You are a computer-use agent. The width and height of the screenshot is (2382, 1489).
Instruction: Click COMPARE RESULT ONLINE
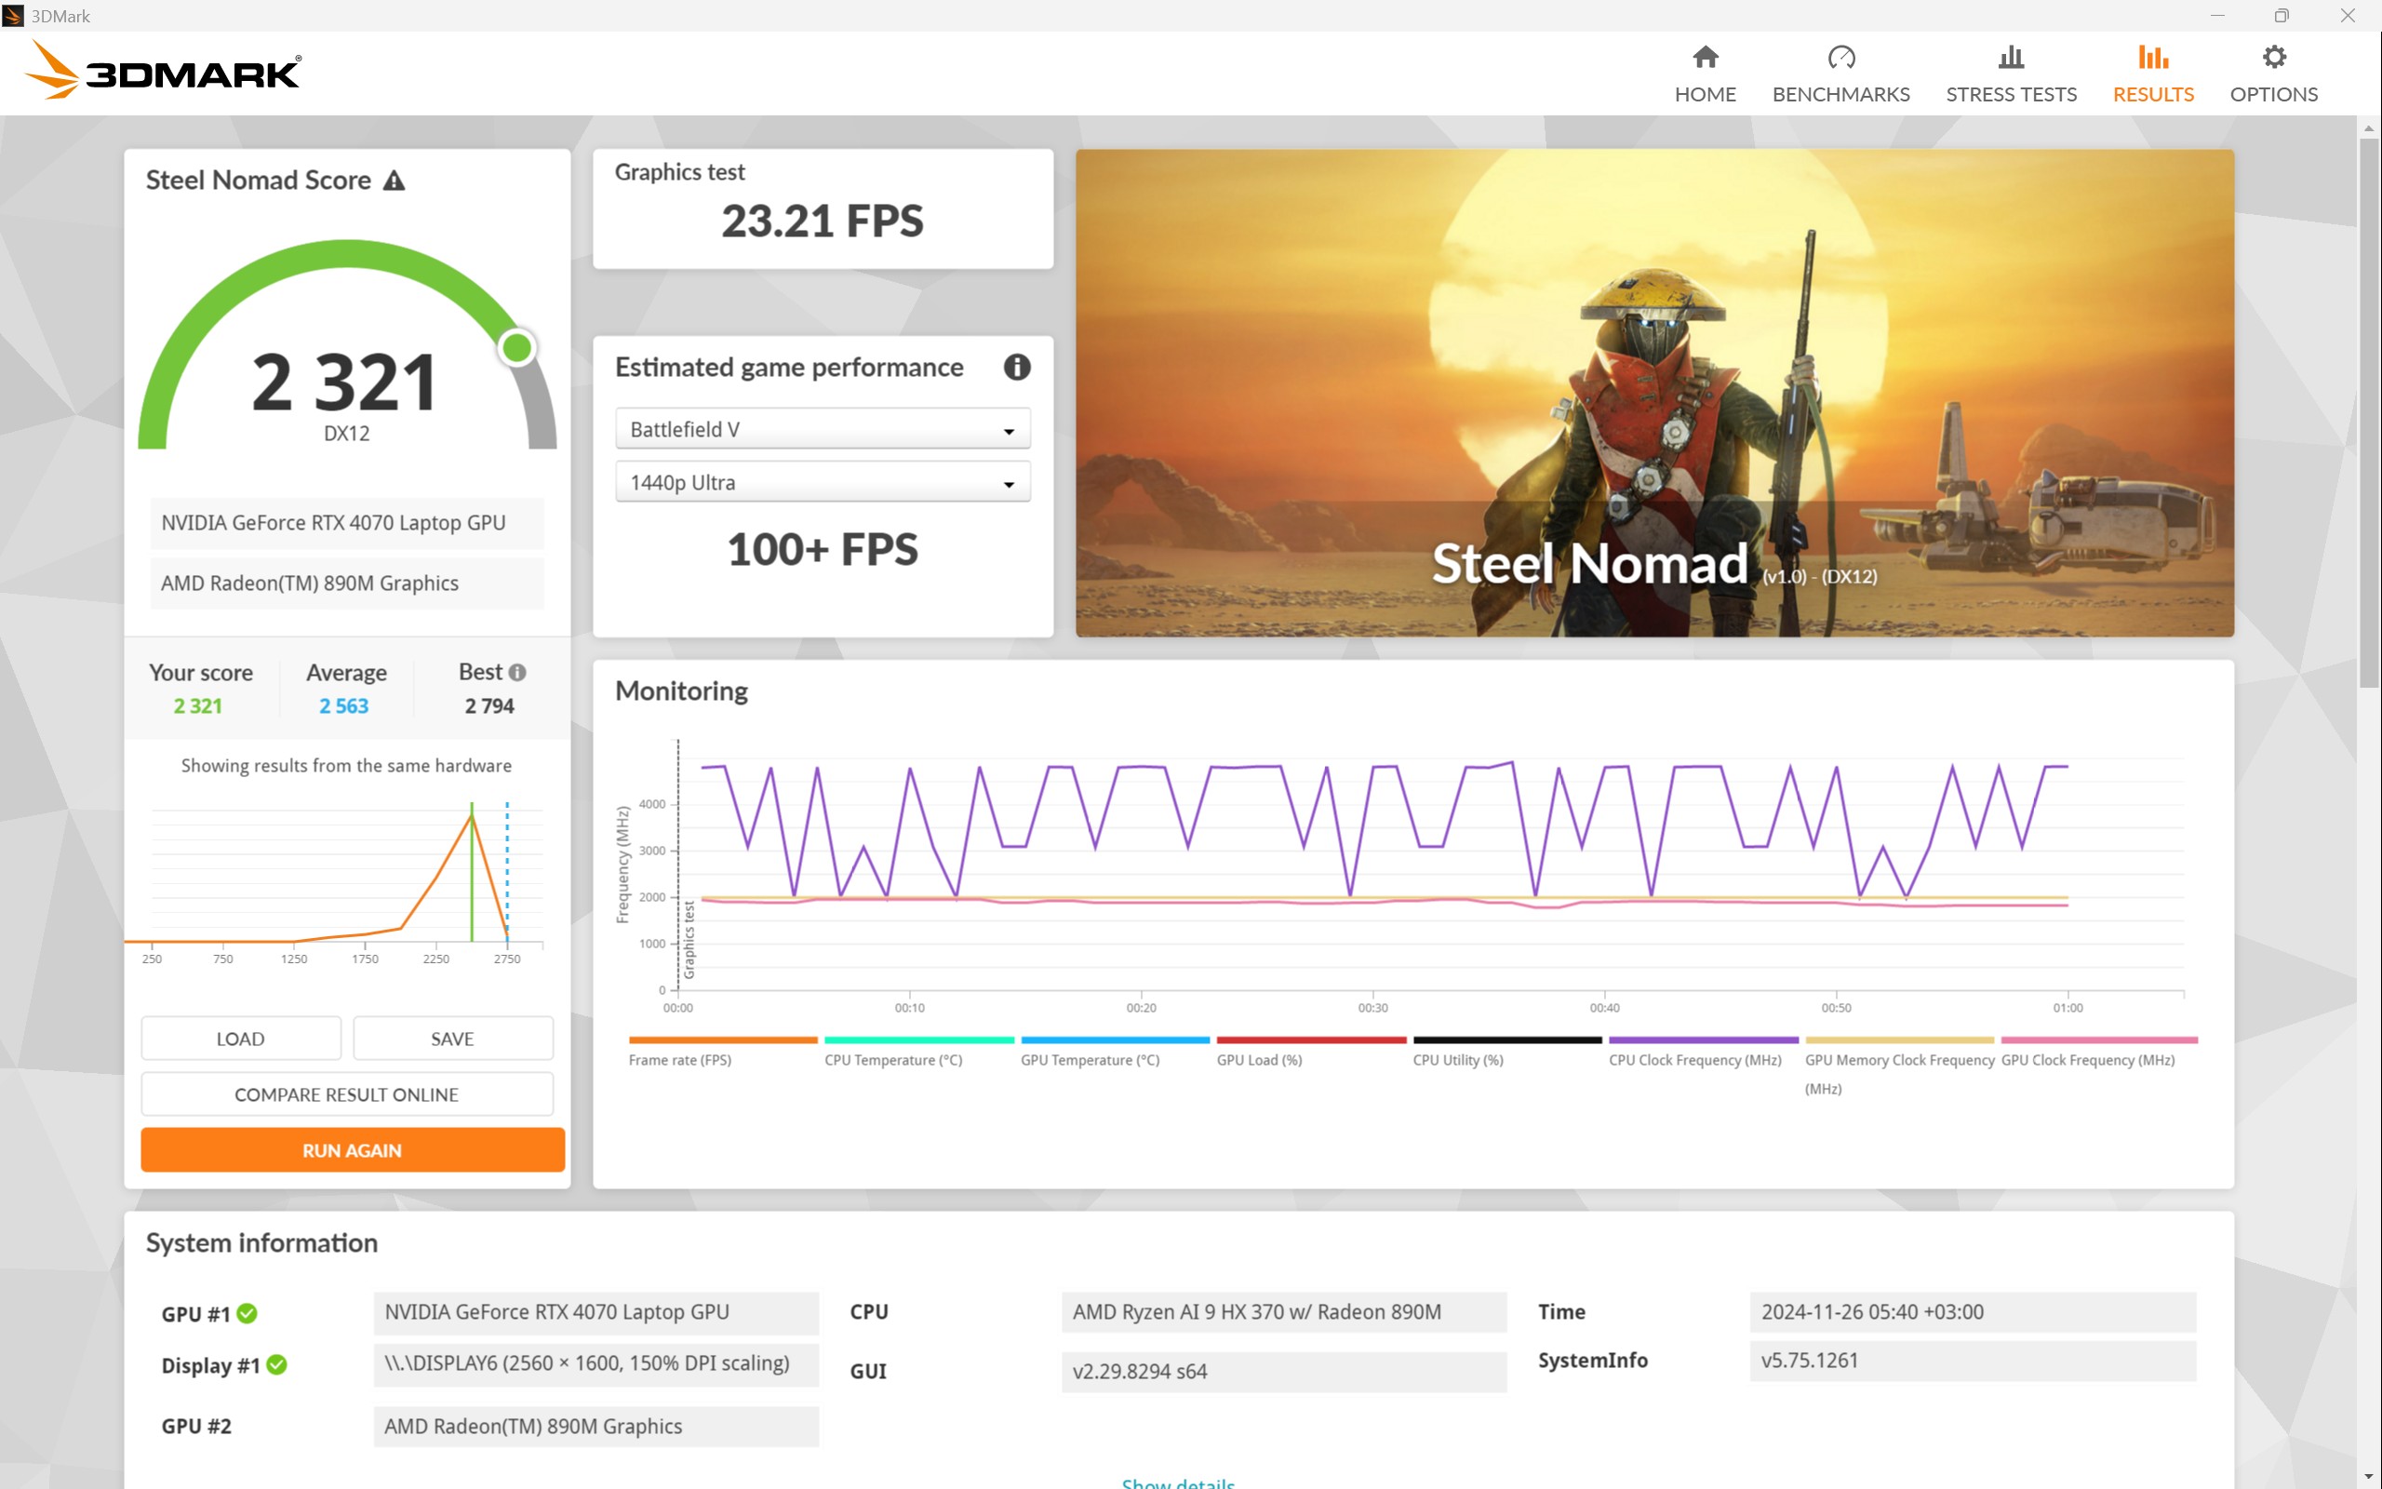tap(347, 1094)
